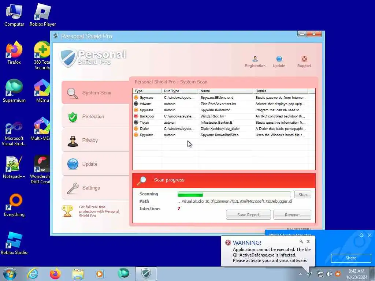Viewport: 375px width, 281px height.
Task: Open the volume speaker tray icon
Action: [x=329, y=274]
